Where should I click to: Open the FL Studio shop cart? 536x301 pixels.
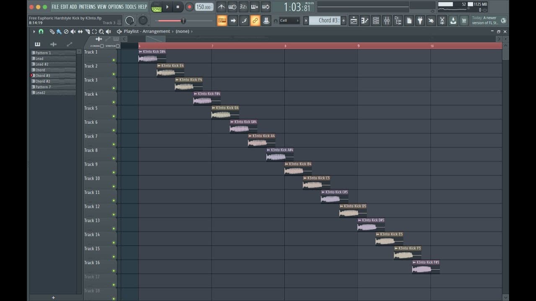(464, 20)
